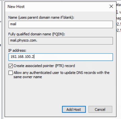Close the New Host dialog with X

click(111, 7)
